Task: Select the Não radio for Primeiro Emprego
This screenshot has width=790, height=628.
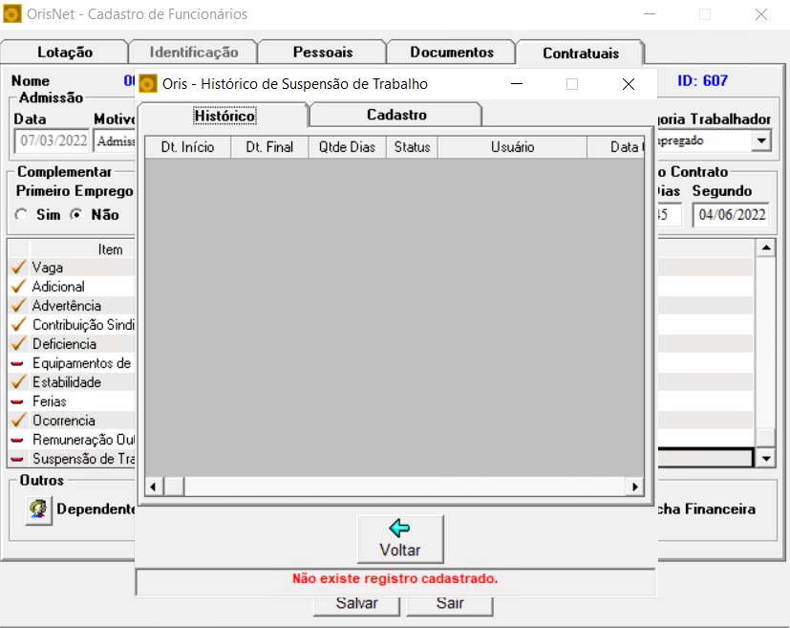Action: pos(76,215)
